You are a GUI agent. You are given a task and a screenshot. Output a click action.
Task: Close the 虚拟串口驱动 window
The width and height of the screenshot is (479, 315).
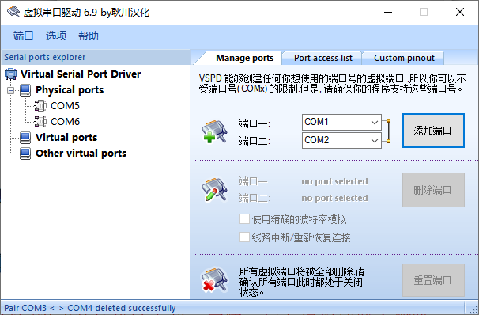pyautogui.click(x=460, y=12)
